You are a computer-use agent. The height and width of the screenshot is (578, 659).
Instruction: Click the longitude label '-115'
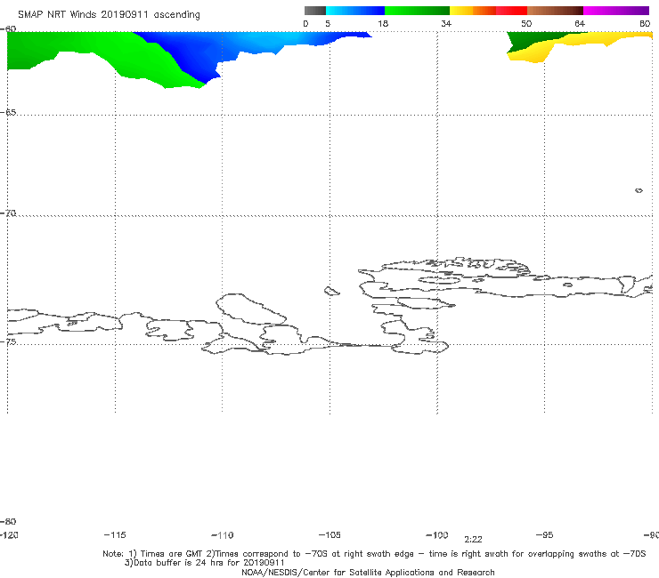click(115, 534)
